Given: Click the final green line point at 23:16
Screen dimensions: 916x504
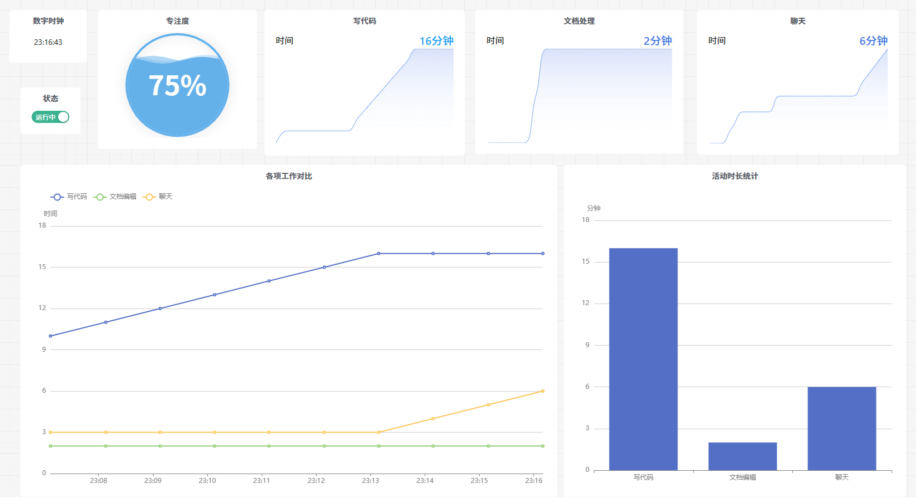Looking at the screenshot, I should pos(542,446).
